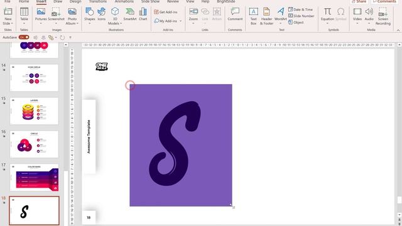Open the Table insert icon
Image resolution: width=402 pixels, height=226 pixels.
pos(24,12)
